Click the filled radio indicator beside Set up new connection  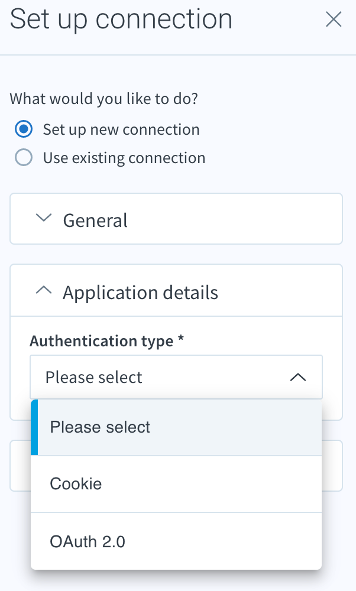[23, 128]
